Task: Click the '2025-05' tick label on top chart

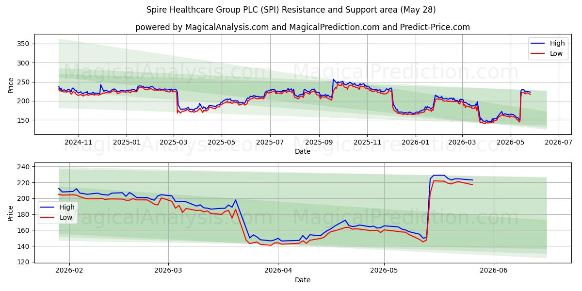Action: point(222,143)
